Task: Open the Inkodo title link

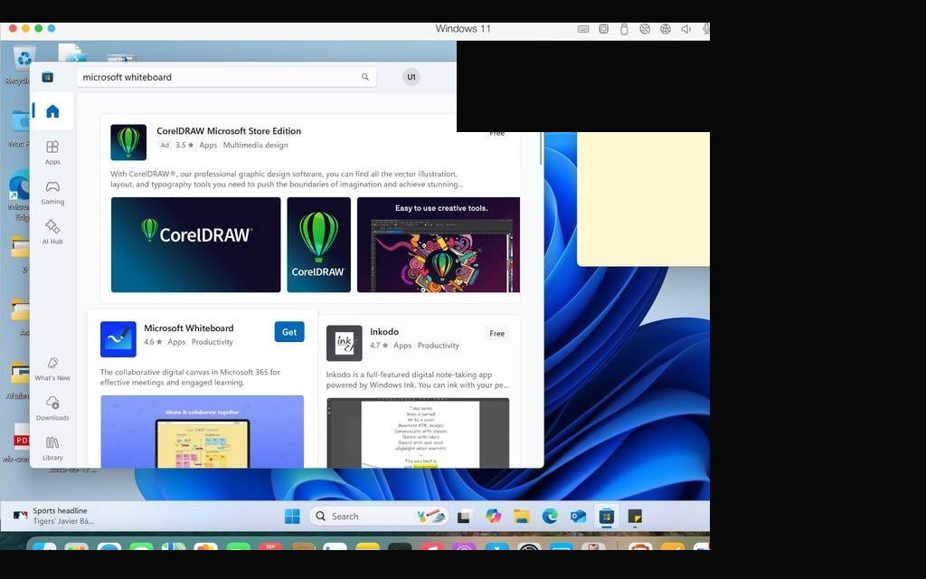Action: (384, 331)
